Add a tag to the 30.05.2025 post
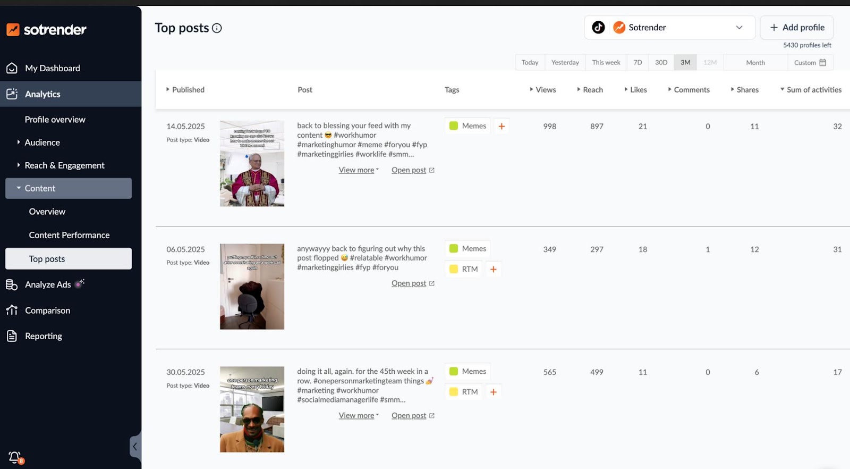 (494, 392)
